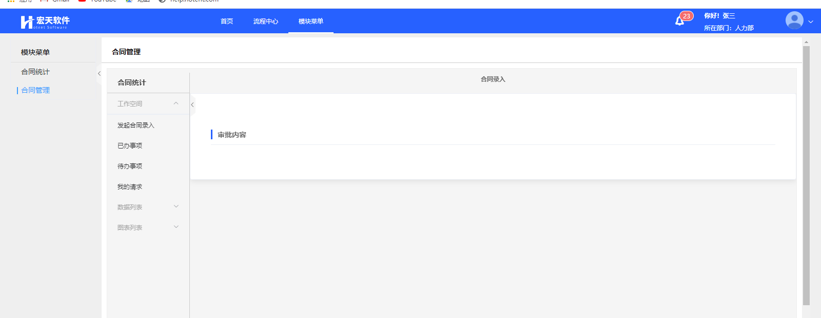Collapse the left module menu sidebar arrow
Viewport: 821px width, 318px height.
(99, 74)
